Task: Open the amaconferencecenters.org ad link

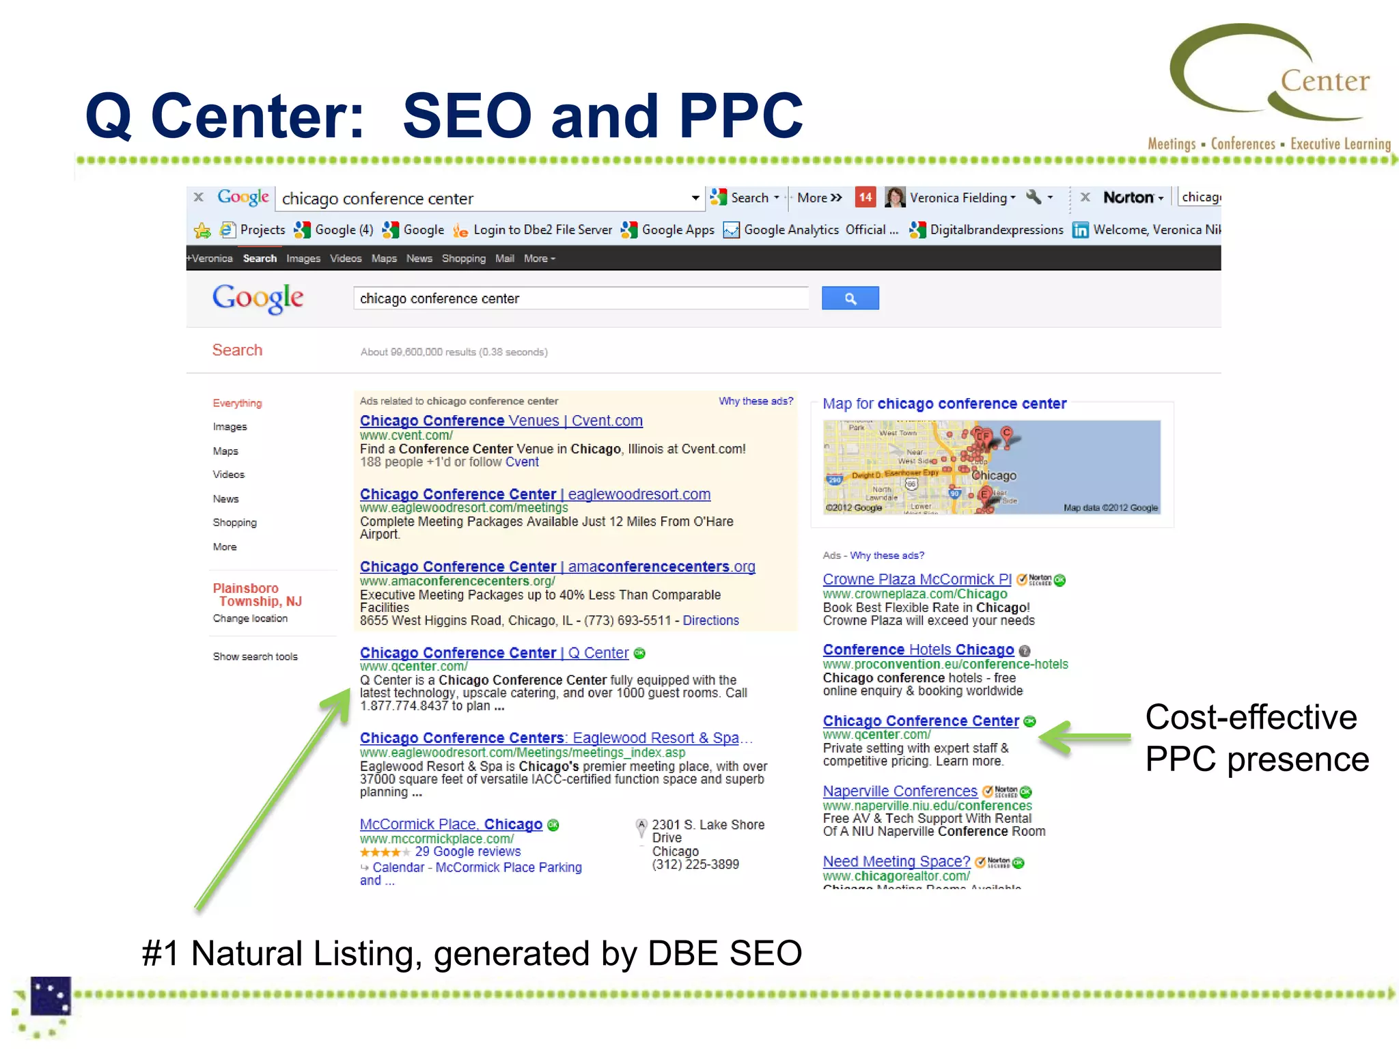Action: [x=557, y=566]
